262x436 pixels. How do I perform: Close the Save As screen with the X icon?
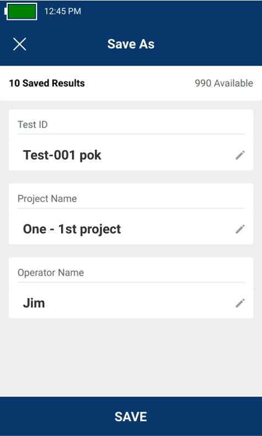coord(19,44)
